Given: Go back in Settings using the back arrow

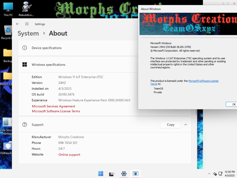Looking at the screenshot, I should click(x=18, y=24).
